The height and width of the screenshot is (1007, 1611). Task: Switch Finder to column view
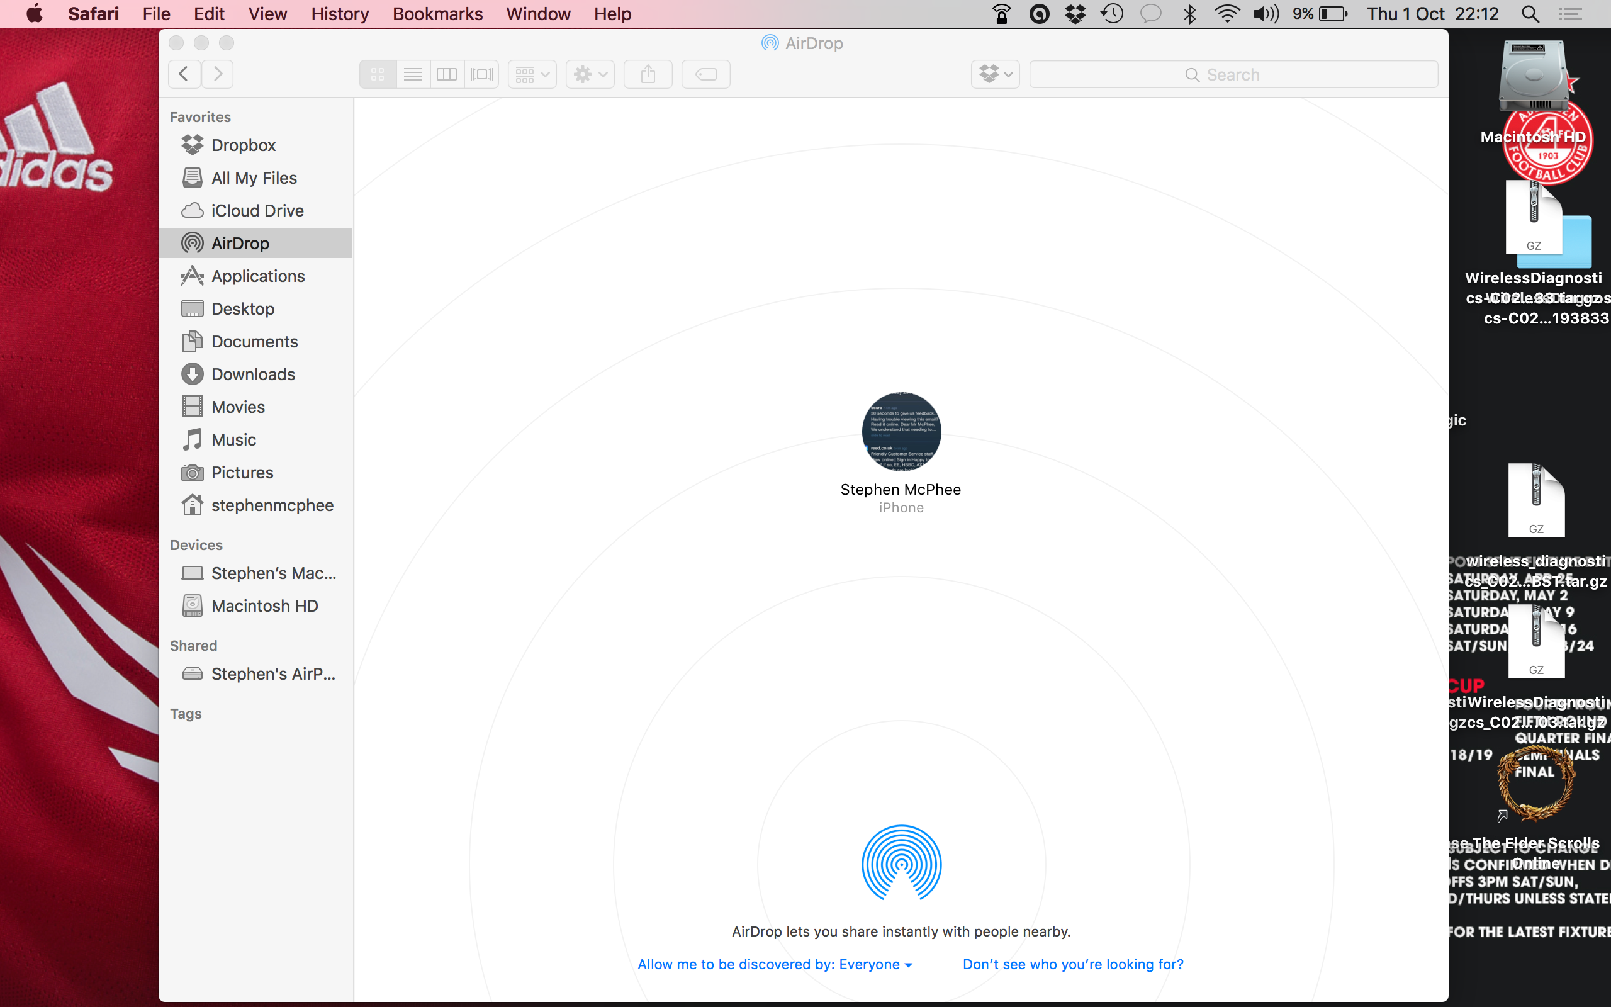[447, 74]
